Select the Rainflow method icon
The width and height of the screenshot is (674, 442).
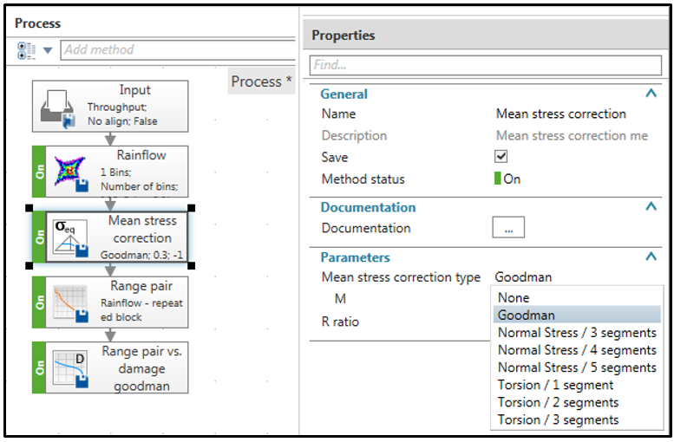pyautogui.click(x=68, y=170)
